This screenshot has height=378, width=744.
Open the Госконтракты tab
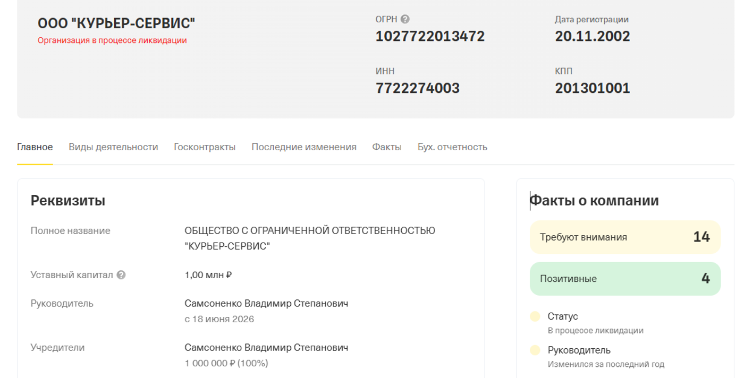click(x=205, y=147)
